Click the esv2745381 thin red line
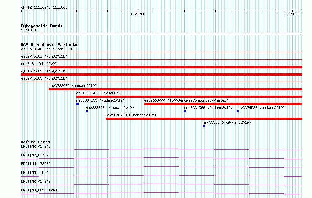312x198 pixels. (161, 59)
